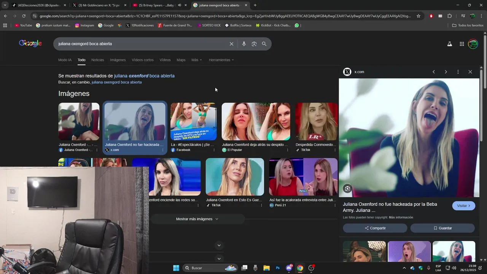The height and width of the screenshot is (274, 487).
Task: Open Discord from the taskbar
Action: 289,268
